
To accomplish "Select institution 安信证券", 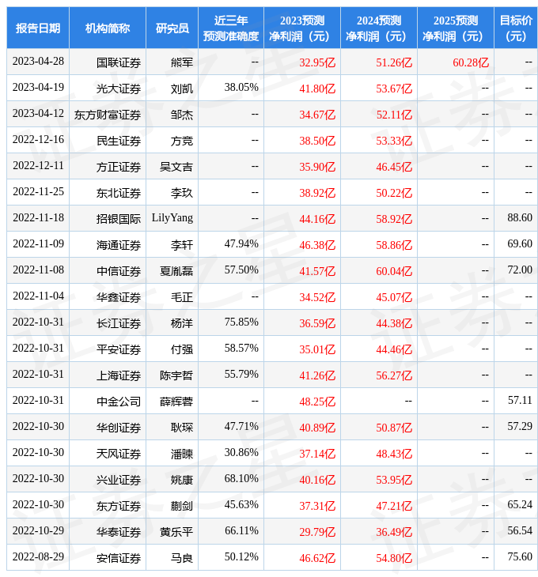I will pos(119,558).
